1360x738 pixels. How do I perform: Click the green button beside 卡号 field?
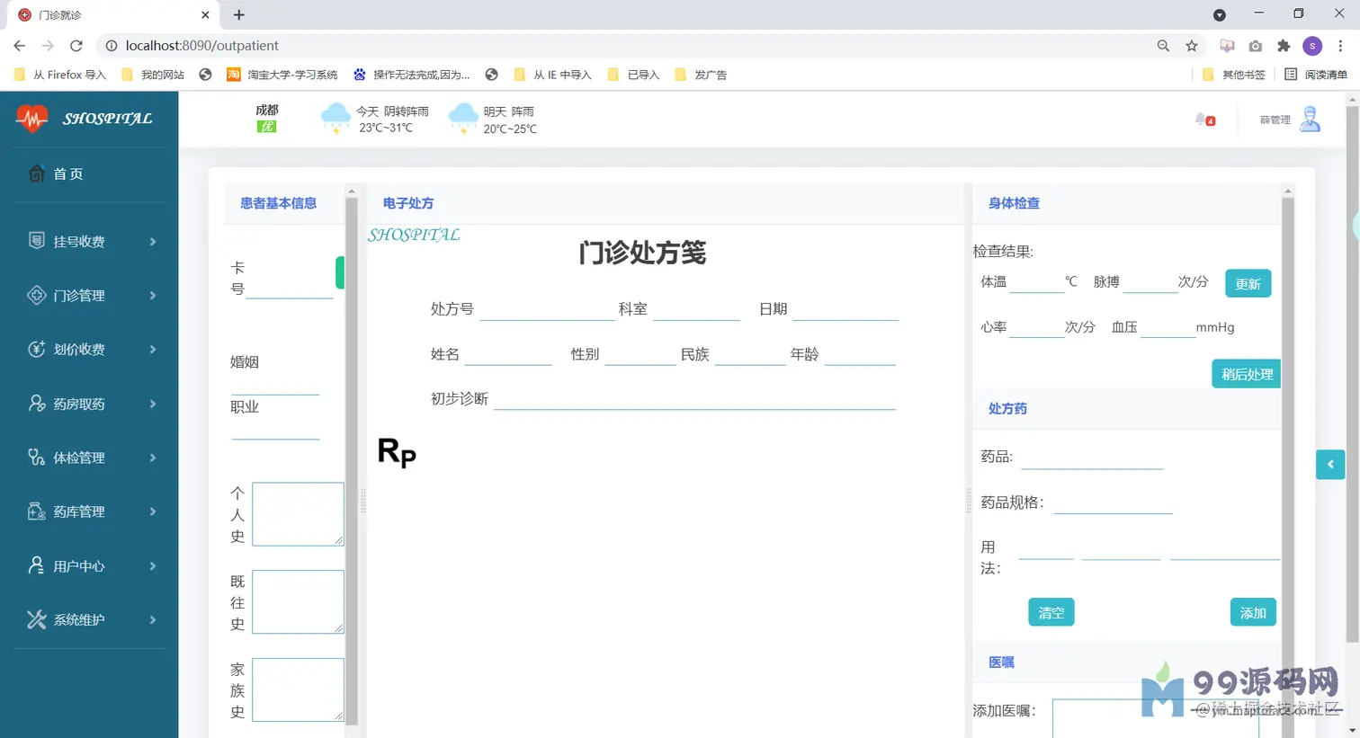(340, 272)
